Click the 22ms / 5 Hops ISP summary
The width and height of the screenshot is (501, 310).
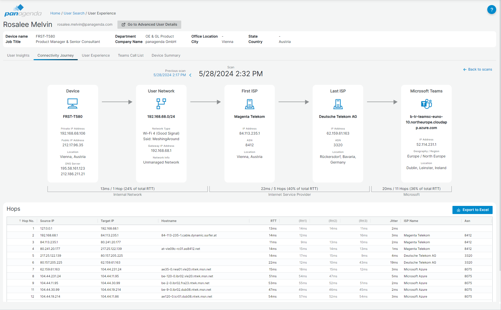tap(290, 189)
